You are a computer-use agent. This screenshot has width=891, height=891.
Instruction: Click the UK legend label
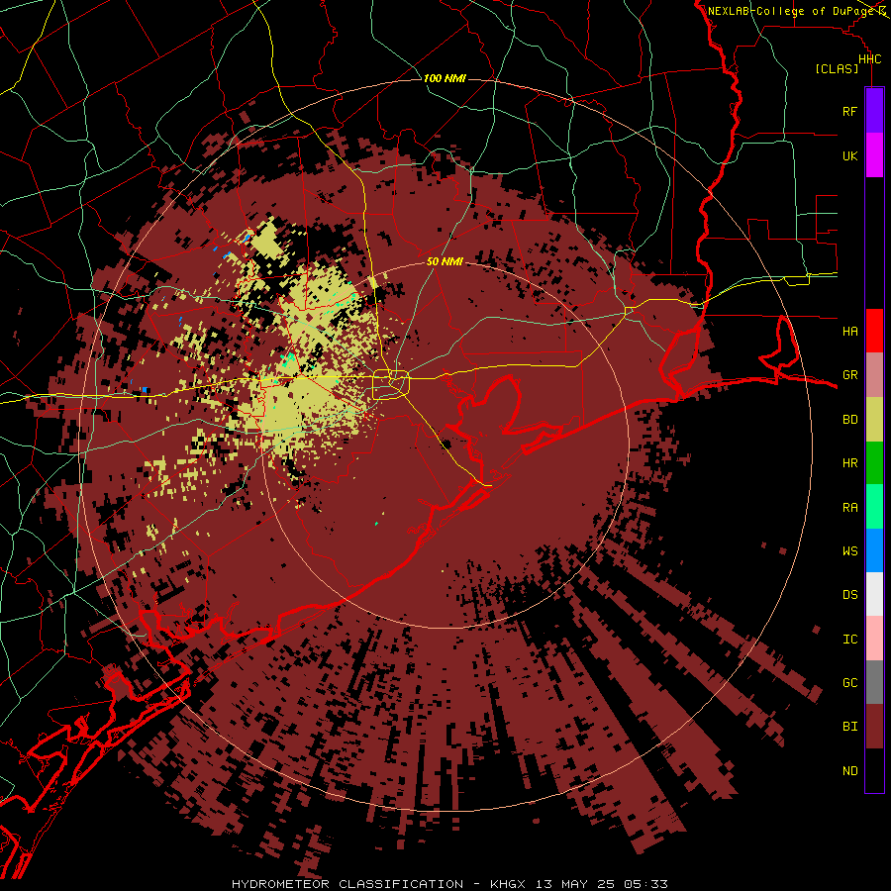point(849,155)
